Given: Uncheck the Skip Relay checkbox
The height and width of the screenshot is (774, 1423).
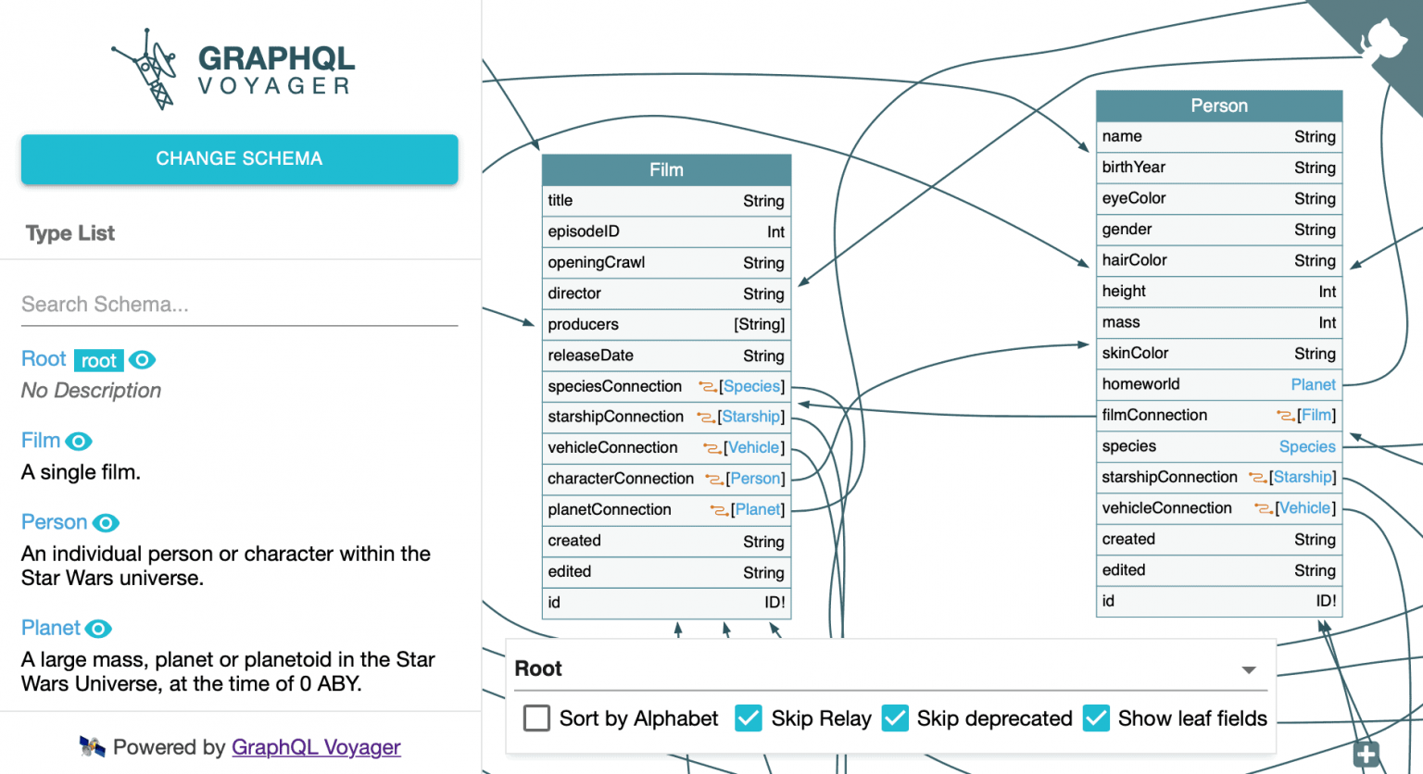Looking at the screenshot, I should (x=749, y=718).
